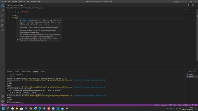Open the Run menu
The height and width of the screenshot is (111, 198).
tap(28, 2)
